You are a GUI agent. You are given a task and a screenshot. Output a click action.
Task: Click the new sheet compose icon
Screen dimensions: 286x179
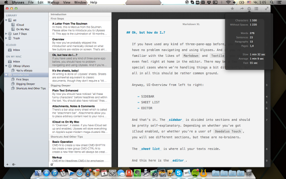52,164
